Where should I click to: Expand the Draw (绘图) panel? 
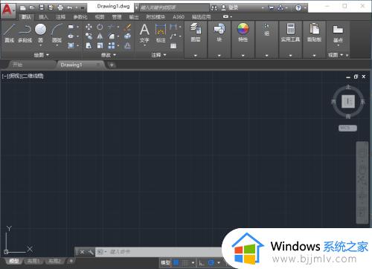42,55
